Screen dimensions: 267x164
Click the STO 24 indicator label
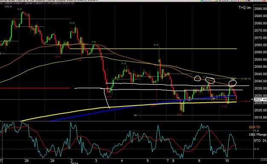coord(260,141)
